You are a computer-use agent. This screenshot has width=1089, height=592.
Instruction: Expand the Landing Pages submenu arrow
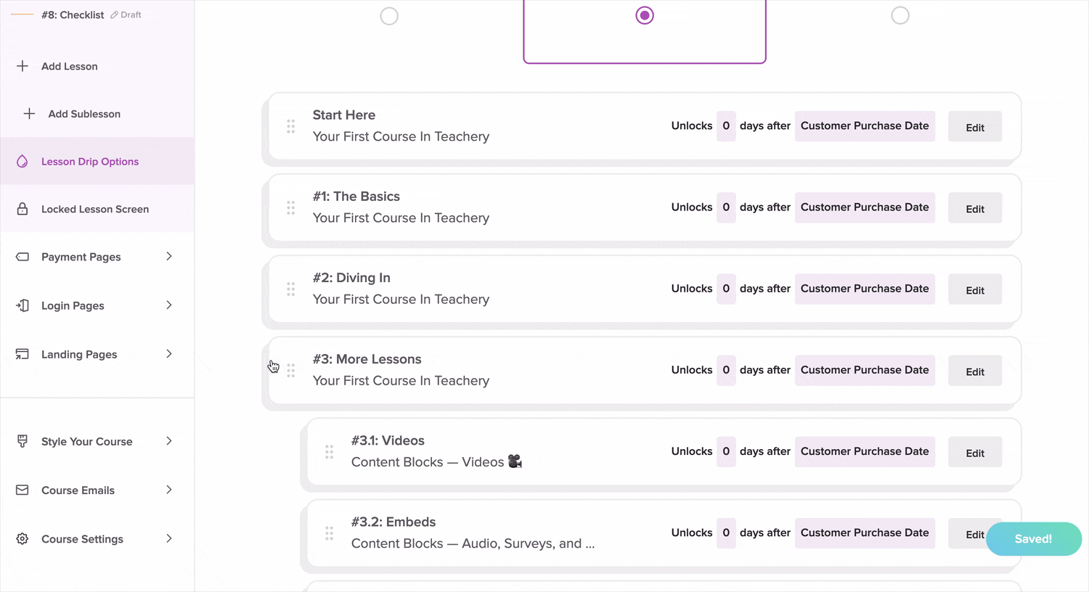click(x=169, y=354)
